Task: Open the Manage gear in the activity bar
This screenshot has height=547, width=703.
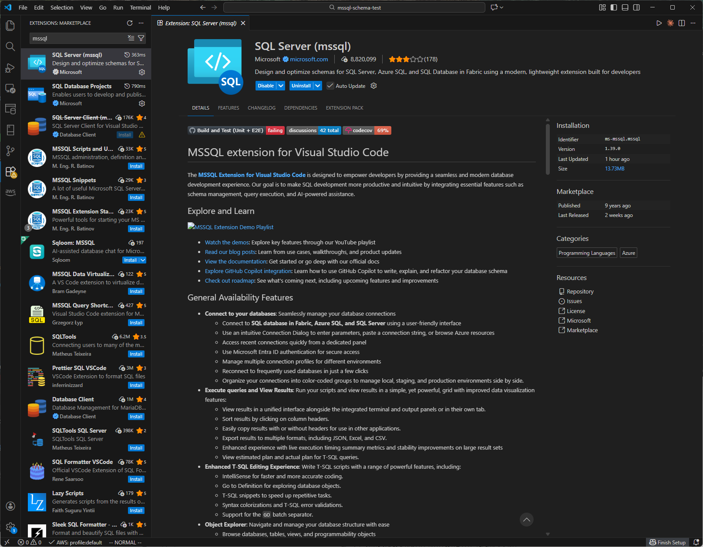Action: (x=10, y=527)
